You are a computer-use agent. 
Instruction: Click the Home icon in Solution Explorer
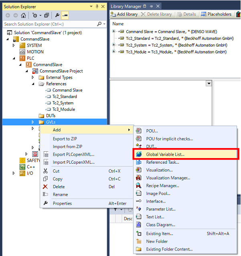pos(23,15)
